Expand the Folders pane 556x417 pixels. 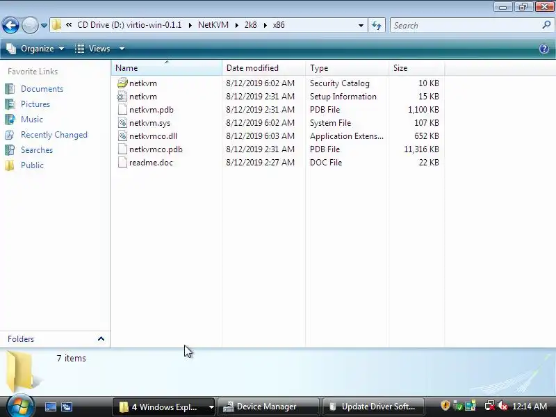[101, 339]
